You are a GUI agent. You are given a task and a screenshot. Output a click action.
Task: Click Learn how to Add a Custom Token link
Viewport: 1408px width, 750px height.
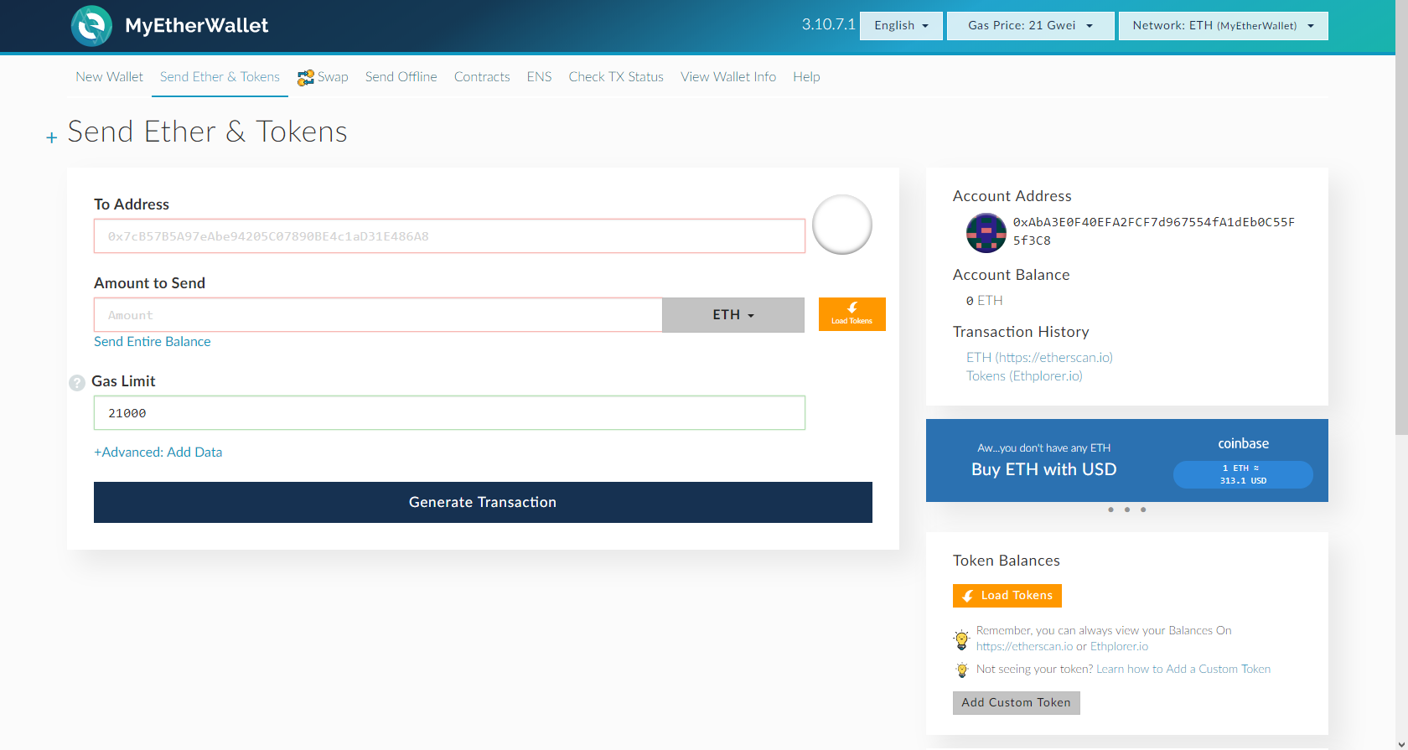coord(1183,669)
